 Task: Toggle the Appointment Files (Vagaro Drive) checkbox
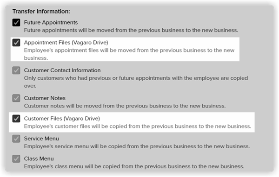16,43
